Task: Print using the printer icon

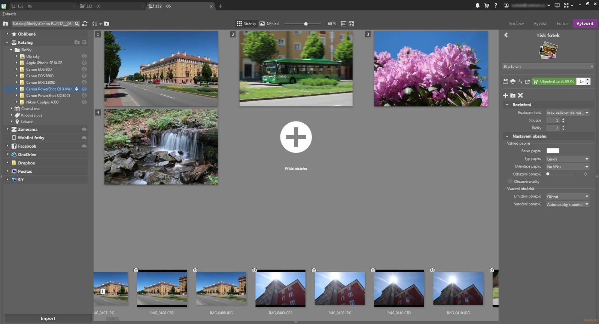Action: point(513,81)
